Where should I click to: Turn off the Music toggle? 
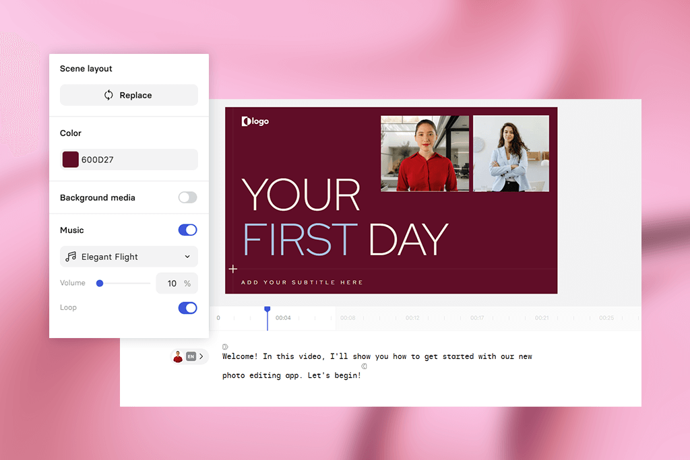(x=187, y=230)
